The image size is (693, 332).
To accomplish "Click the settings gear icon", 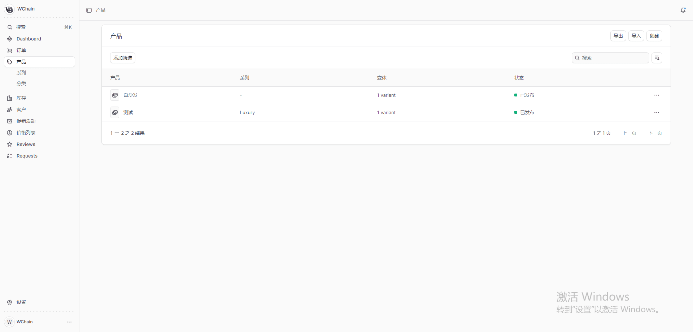I will 10,302.
